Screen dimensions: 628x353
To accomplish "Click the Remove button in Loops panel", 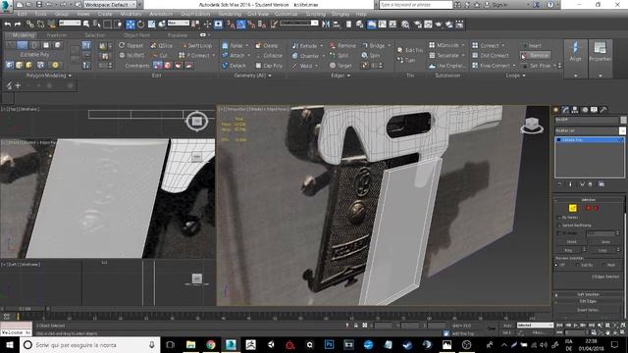I will pyautogui.click(x=536, y=55).
